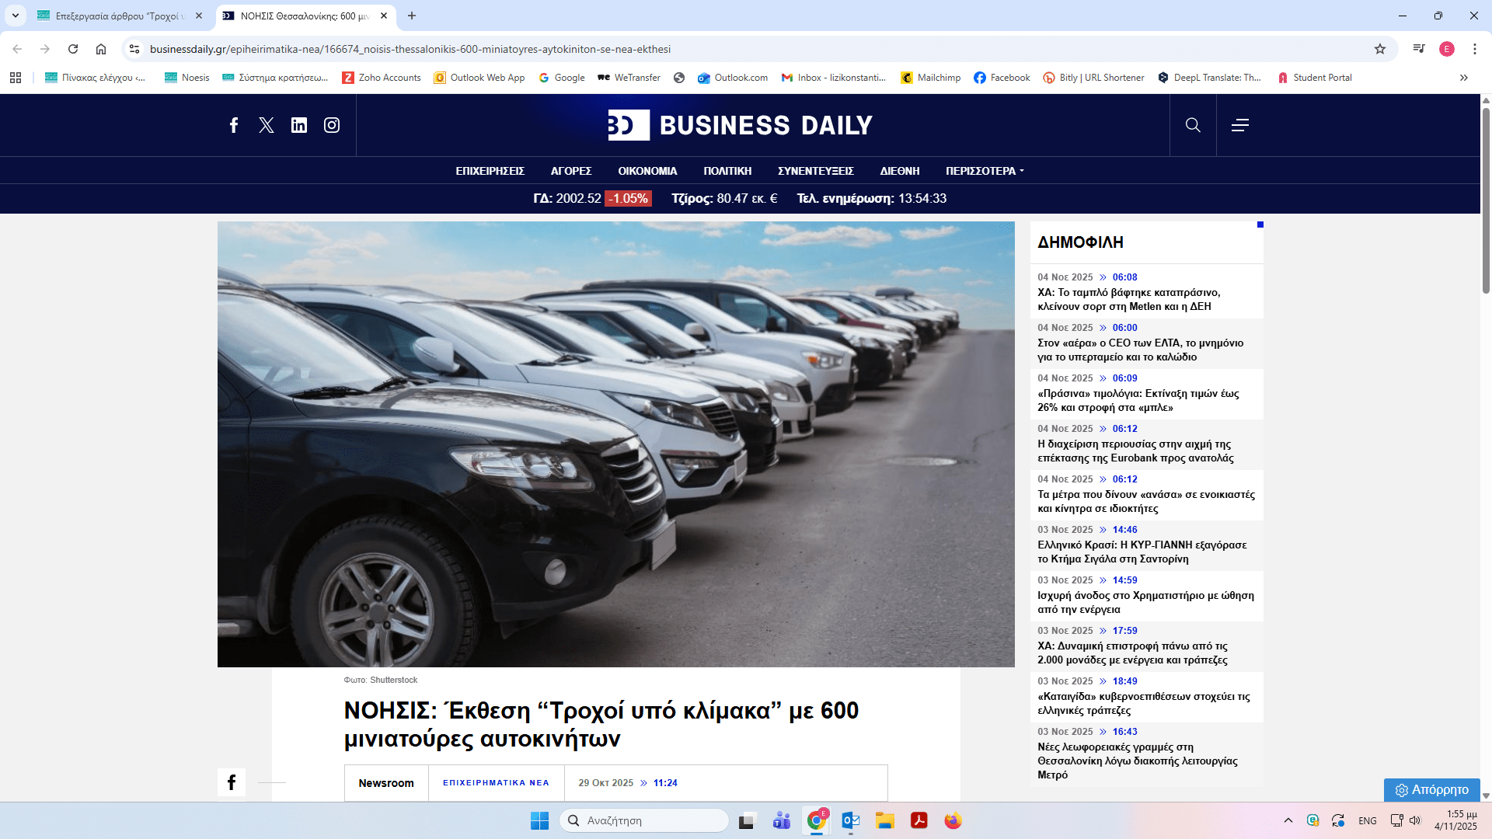Open the ΕΠΙΧΕΙΡΗΜΑΤΙΚΑ ΝΕΑ category link
Screen dimensions: 1492x839
coord(496,783)
